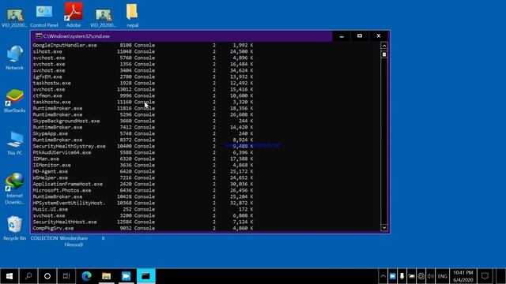Click the HPSystemEventUtilityHost. process name
The width and height of the screenshot is (506, 284).
click(x=69, y=203)
